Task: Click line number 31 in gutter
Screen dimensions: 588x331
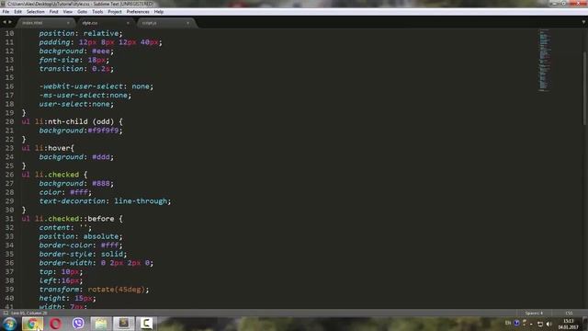Action: 9,219
